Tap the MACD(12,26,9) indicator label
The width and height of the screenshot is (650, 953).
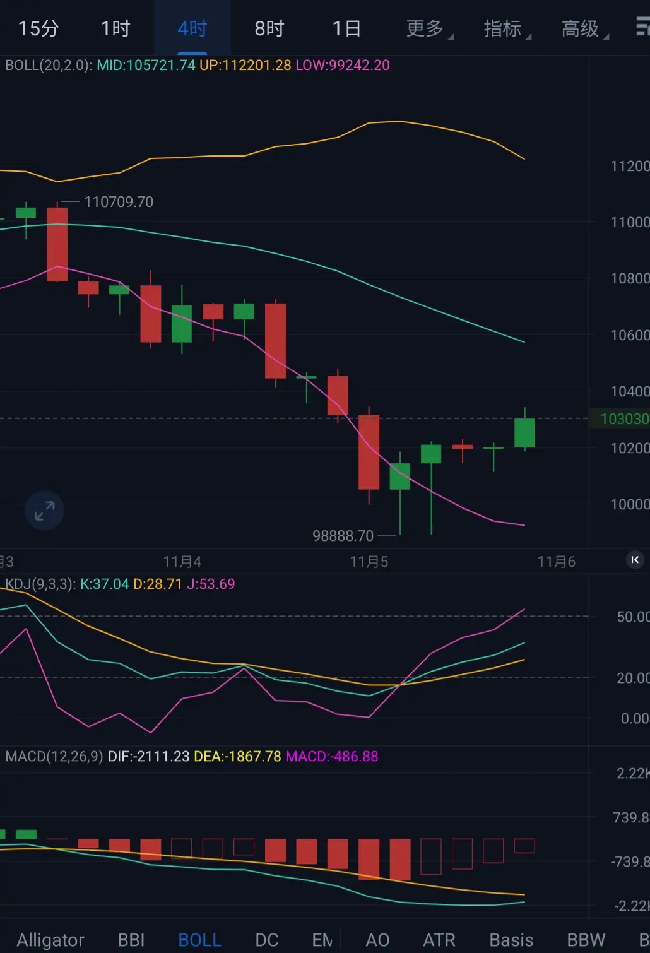coord(54,756)
